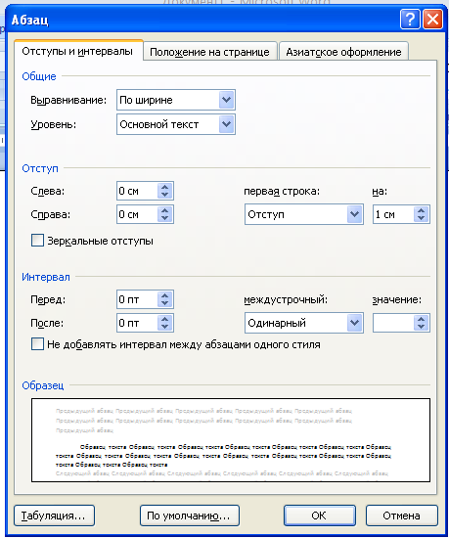
Task: Decrease the Слева indent value
Action: point(164,195)
